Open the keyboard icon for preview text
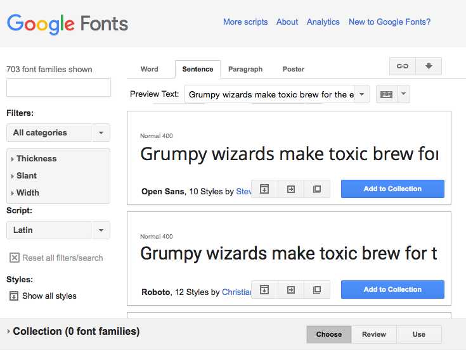The image size is (466, 350). (x=387, y=94)
